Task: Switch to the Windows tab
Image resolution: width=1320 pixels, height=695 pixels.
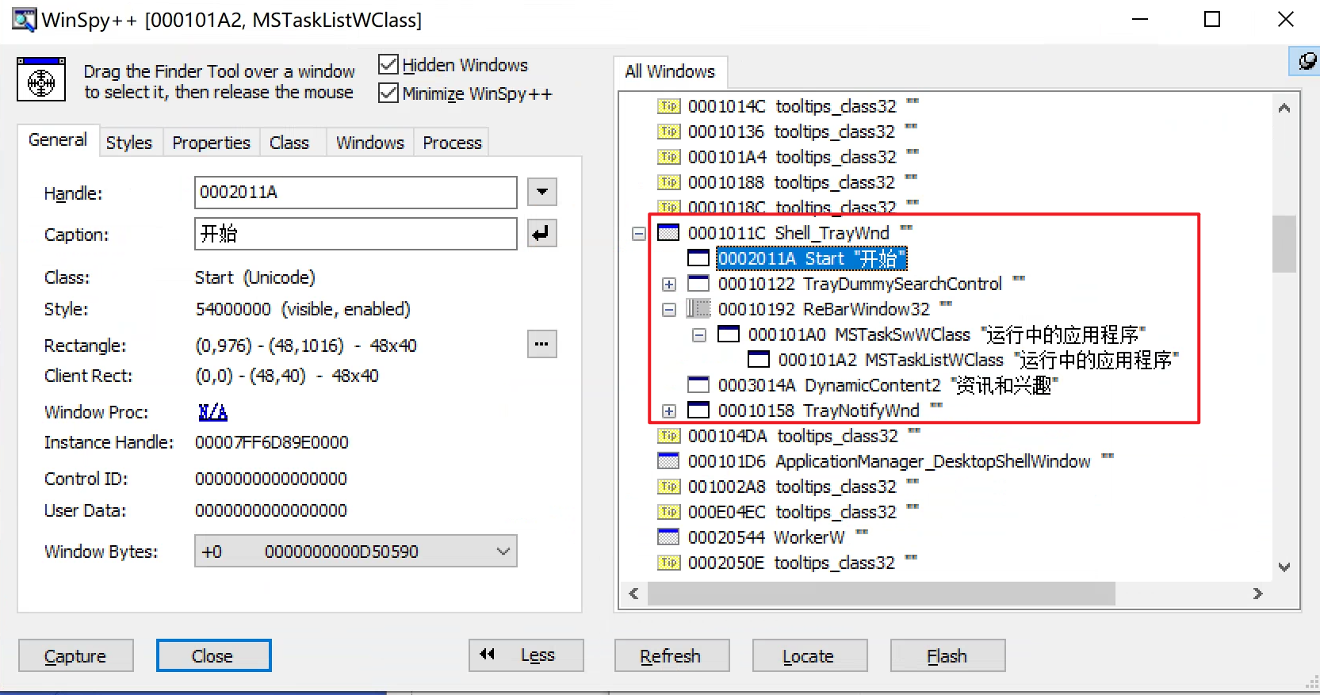Action: click(x=370, y=143)
